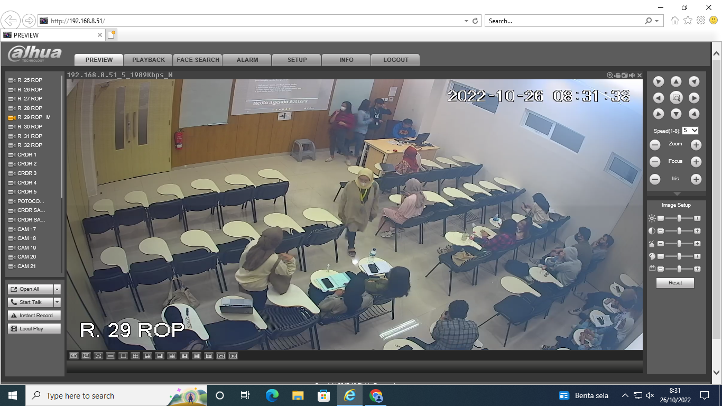Click the Iris minus button
722x406 pixels.
click(655, 179)
